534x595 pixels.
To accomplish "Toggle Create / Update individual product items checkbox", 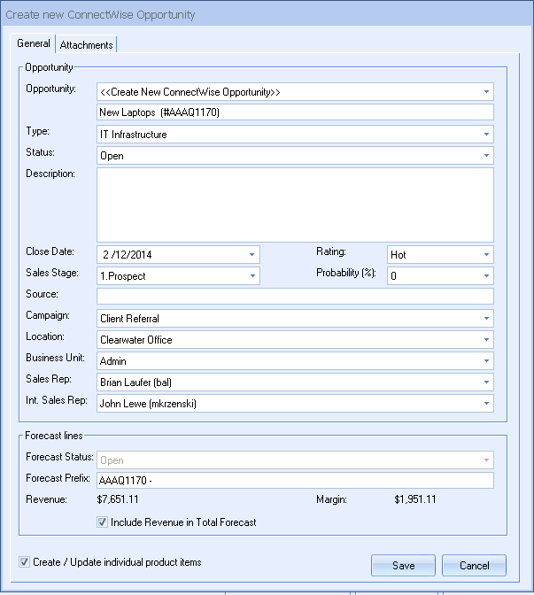I will (x=24, y=562).
